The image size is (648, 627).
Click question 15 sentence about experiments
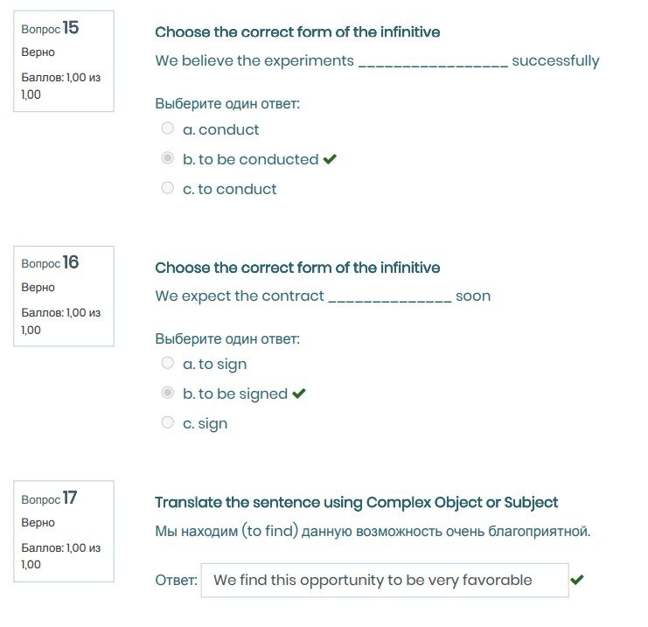(x=377, y=61)
